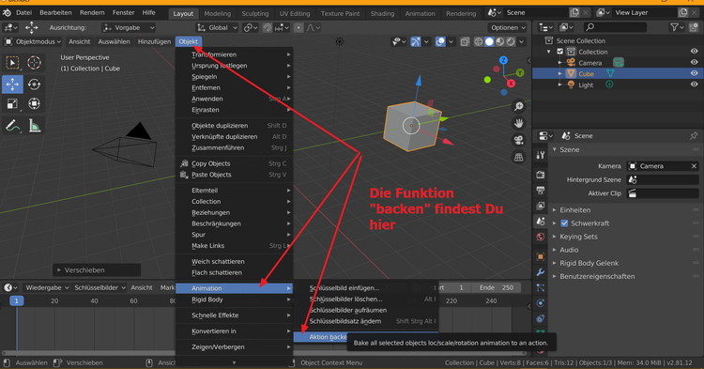Hide Collection via its eye icon
The image size is (704, 369).
pos(694,52)
